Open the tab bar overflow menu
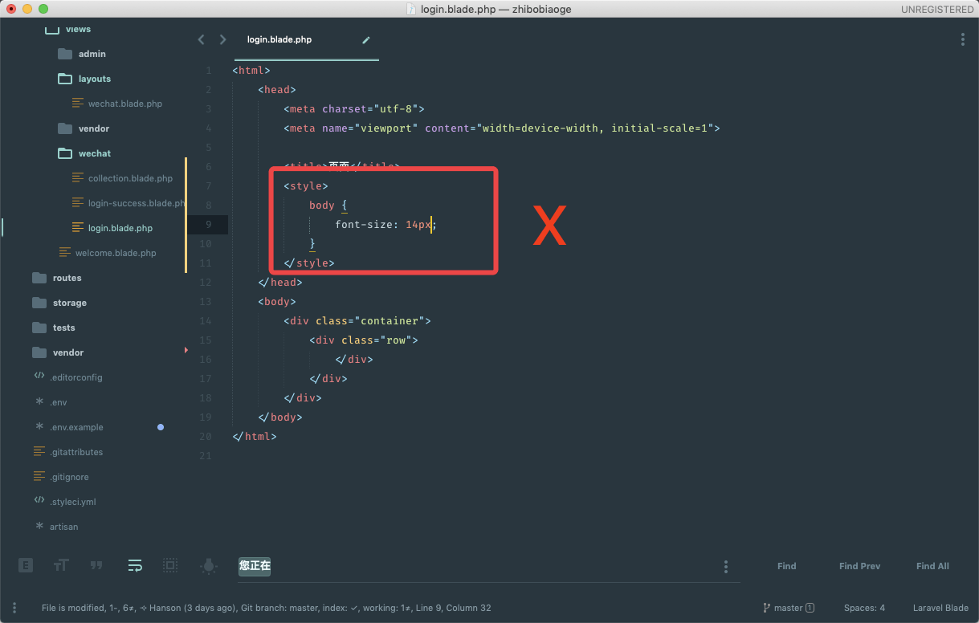 tap(962, 39)
